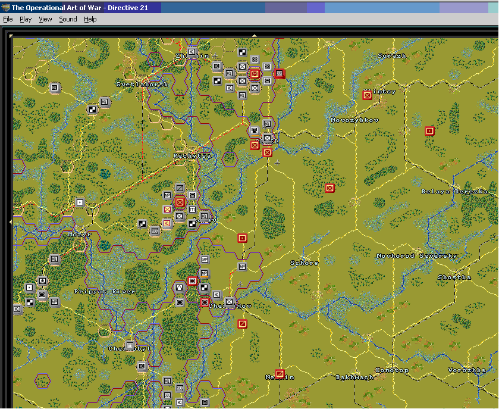
Task: Click the Rechytsa town label
Action: [x=192, y=156]
